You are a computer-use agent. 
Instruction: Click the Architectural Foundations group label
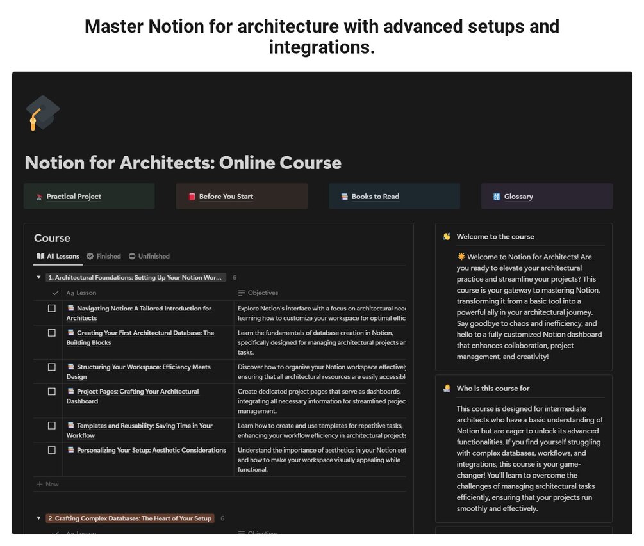click(136, 278)
